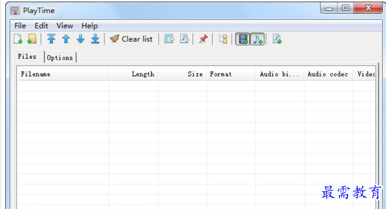Move the selected item down one position
This screenshot has height=209, width=386.
[81, 39]
